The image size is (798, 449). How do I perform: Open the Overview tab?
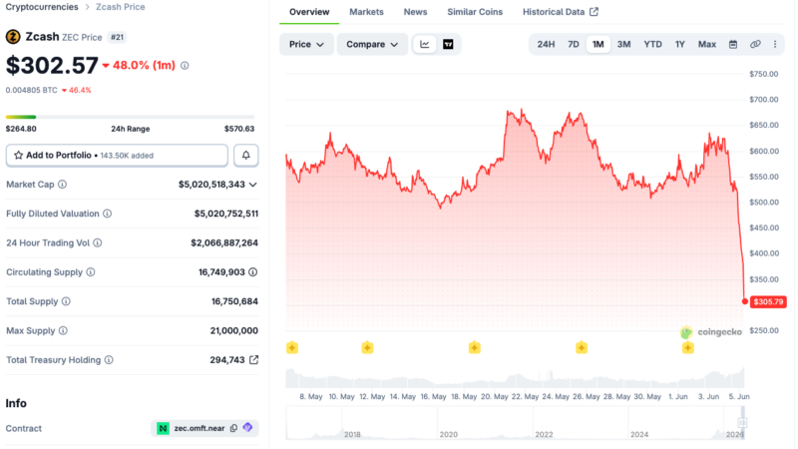(309, 12)
